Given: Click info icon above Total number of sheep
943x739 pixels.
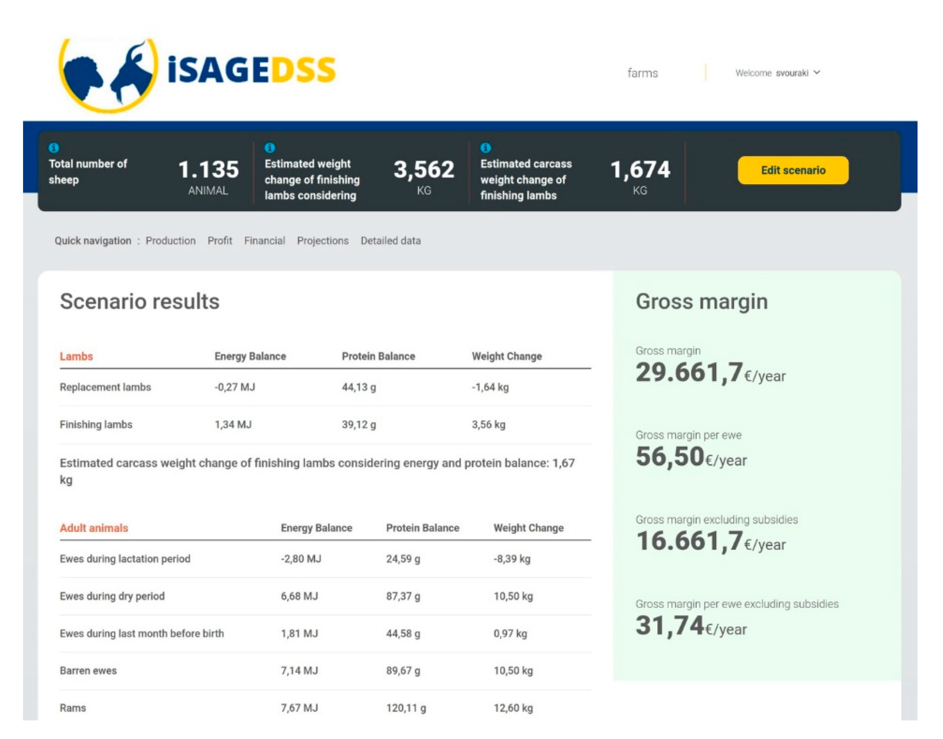Looking at the screenshot, I should [x=54, y=148].
